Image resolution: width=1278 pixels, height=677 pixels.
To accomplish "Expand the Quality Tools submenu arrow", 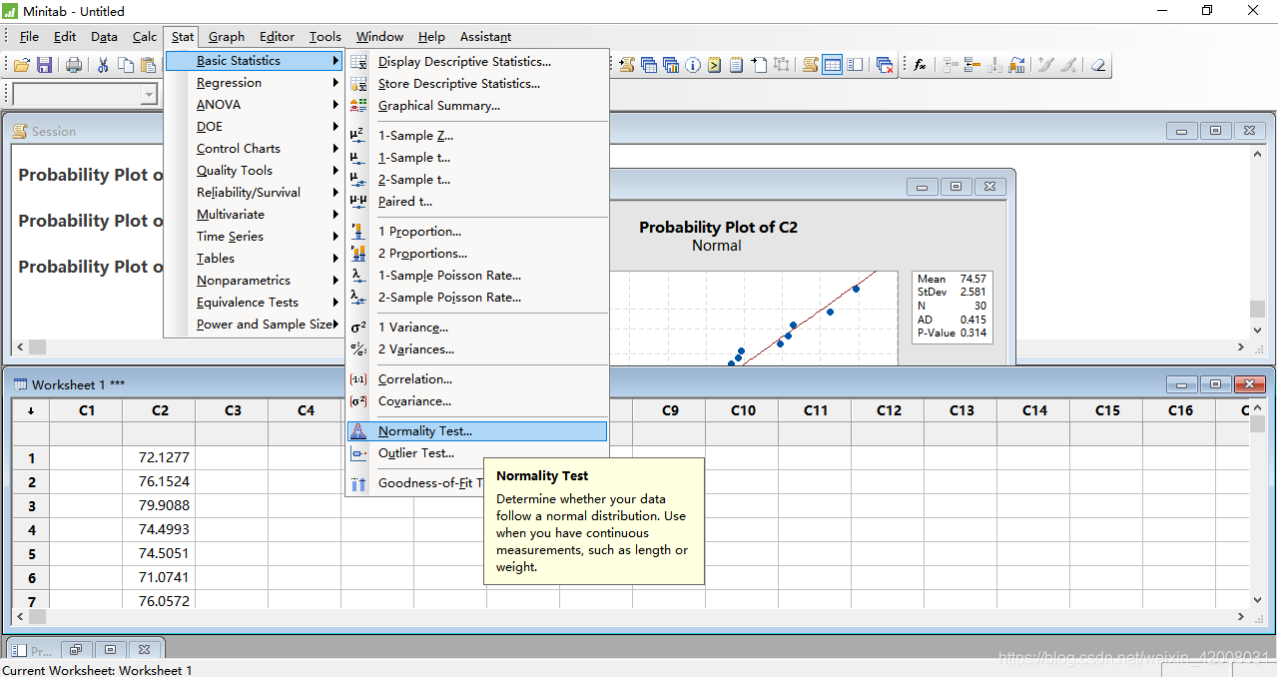I will point(336,171).
